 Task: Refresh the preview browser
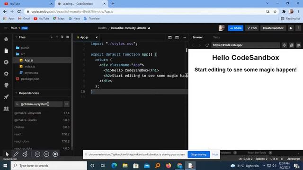[x=207, y=45]
